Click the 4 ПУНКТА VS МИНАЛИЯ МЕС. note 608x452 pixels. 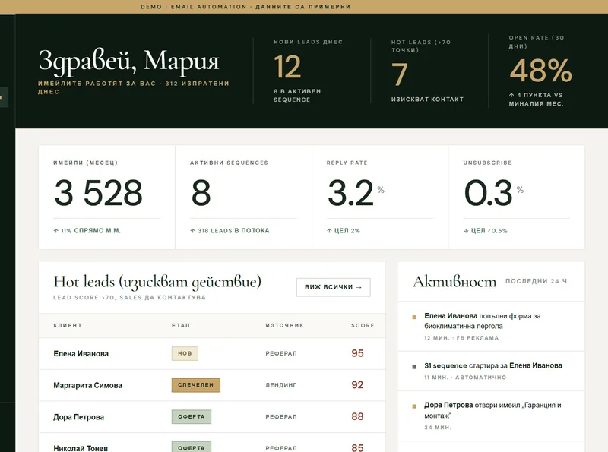pyautogui.click(x=536, y=100)
